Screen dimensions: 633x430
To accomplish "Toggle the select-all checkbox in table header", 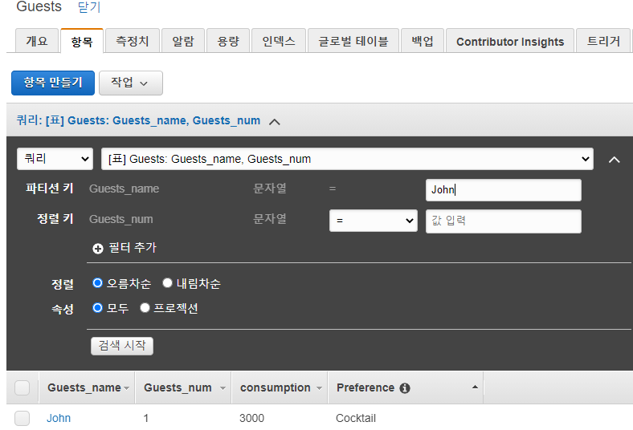I will 22,388.
